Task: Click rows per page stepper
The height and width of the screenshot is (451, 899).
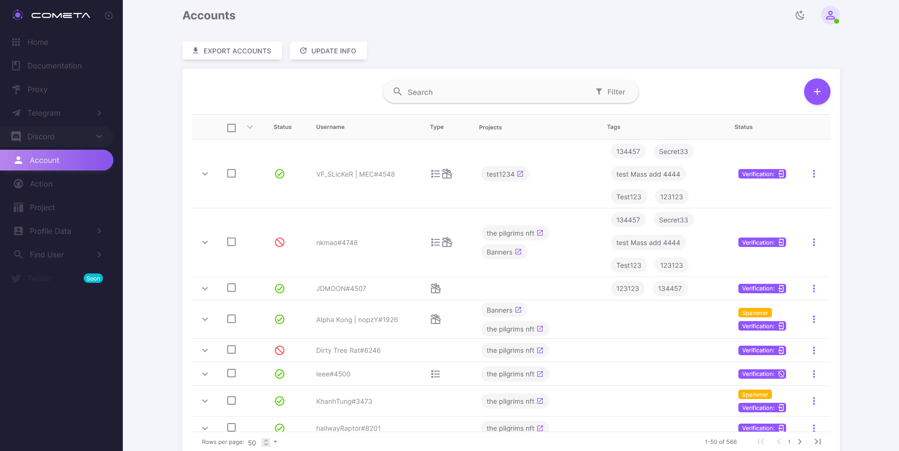Action: (266, 442)
